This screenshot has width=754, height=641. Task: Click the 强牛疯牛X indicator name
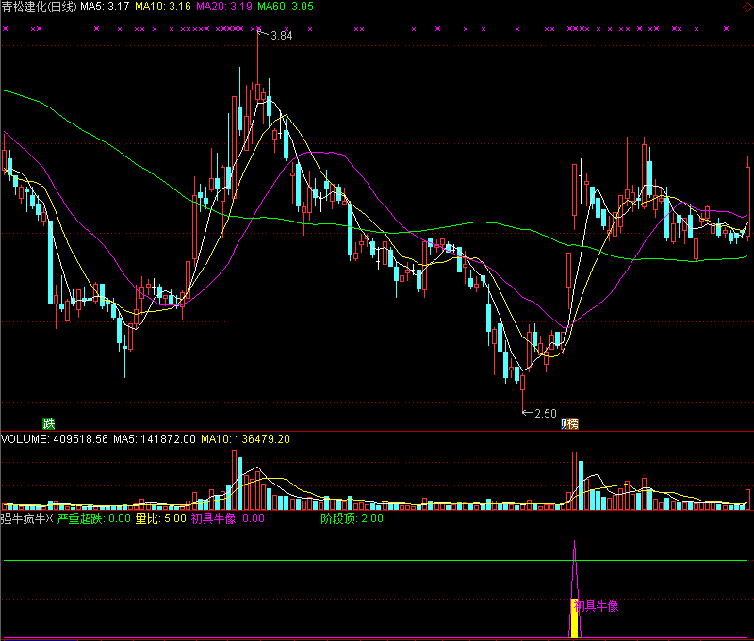pos(27,518)
